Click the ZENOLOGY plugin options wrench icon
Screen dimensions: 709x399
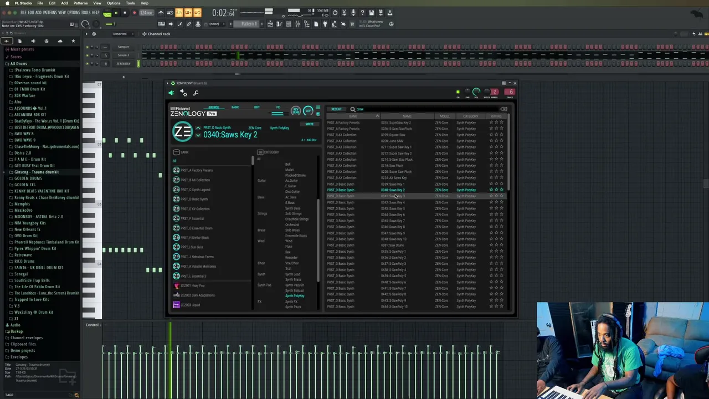pos(196,93)
